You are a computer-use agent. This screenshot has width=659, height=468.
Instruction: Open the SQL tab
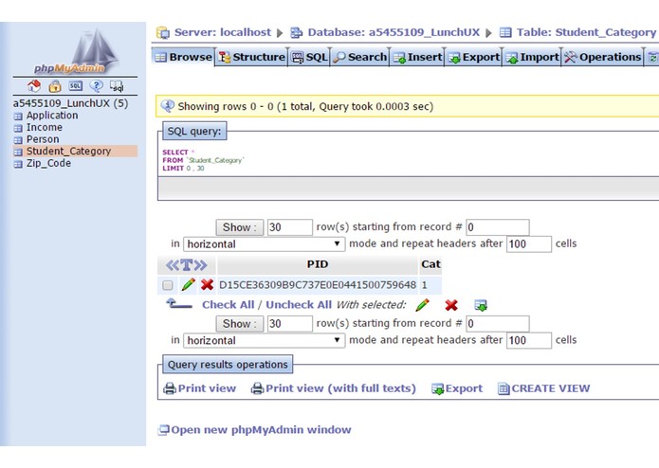coord(309,57)
